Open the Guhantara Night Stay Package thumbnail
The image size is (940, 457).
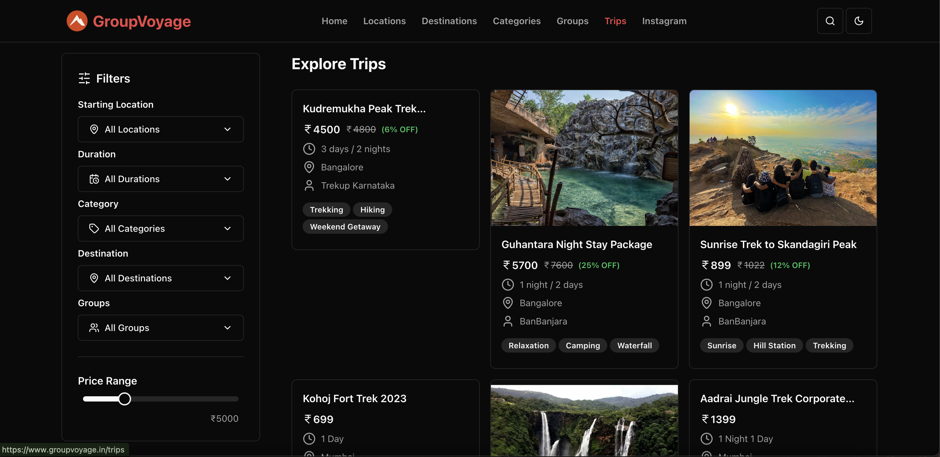[x=584, y=158]
